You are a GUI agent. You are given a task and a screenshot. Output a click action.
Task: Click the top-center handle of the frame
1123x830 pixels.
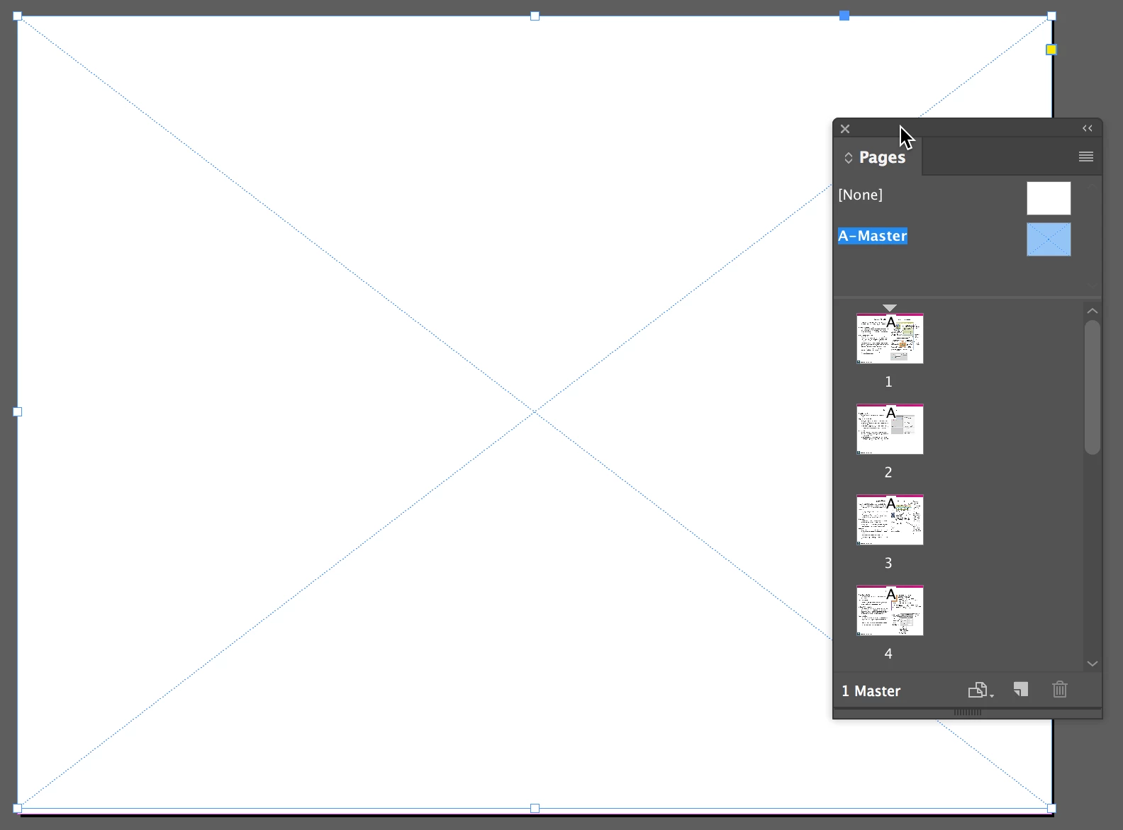coord(535,16)
